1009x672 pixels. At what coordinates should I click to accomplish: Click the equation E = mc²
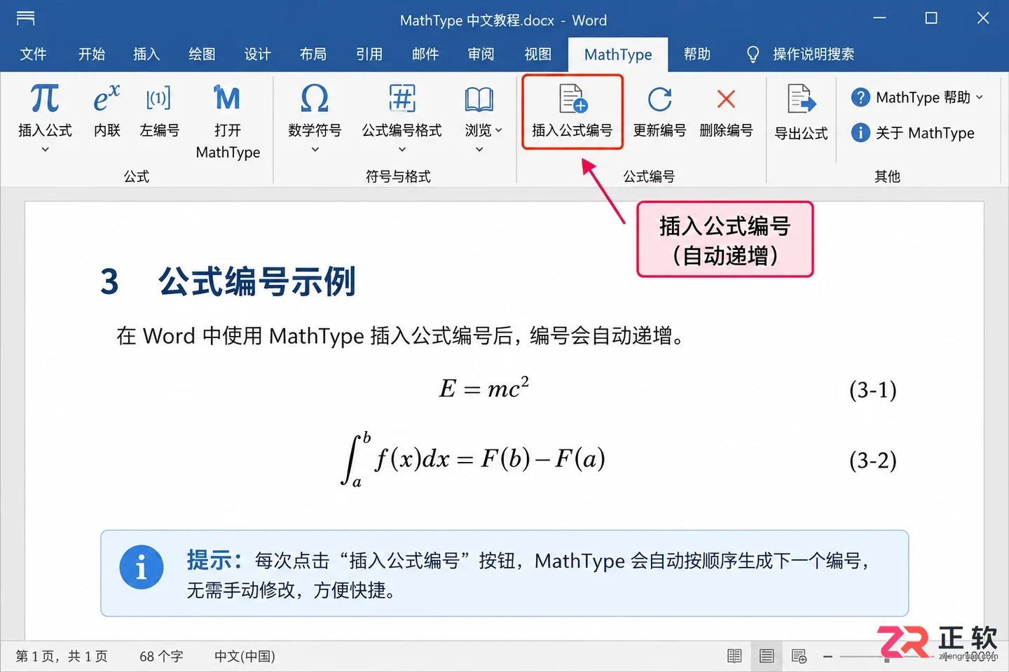tap(484, 387)
